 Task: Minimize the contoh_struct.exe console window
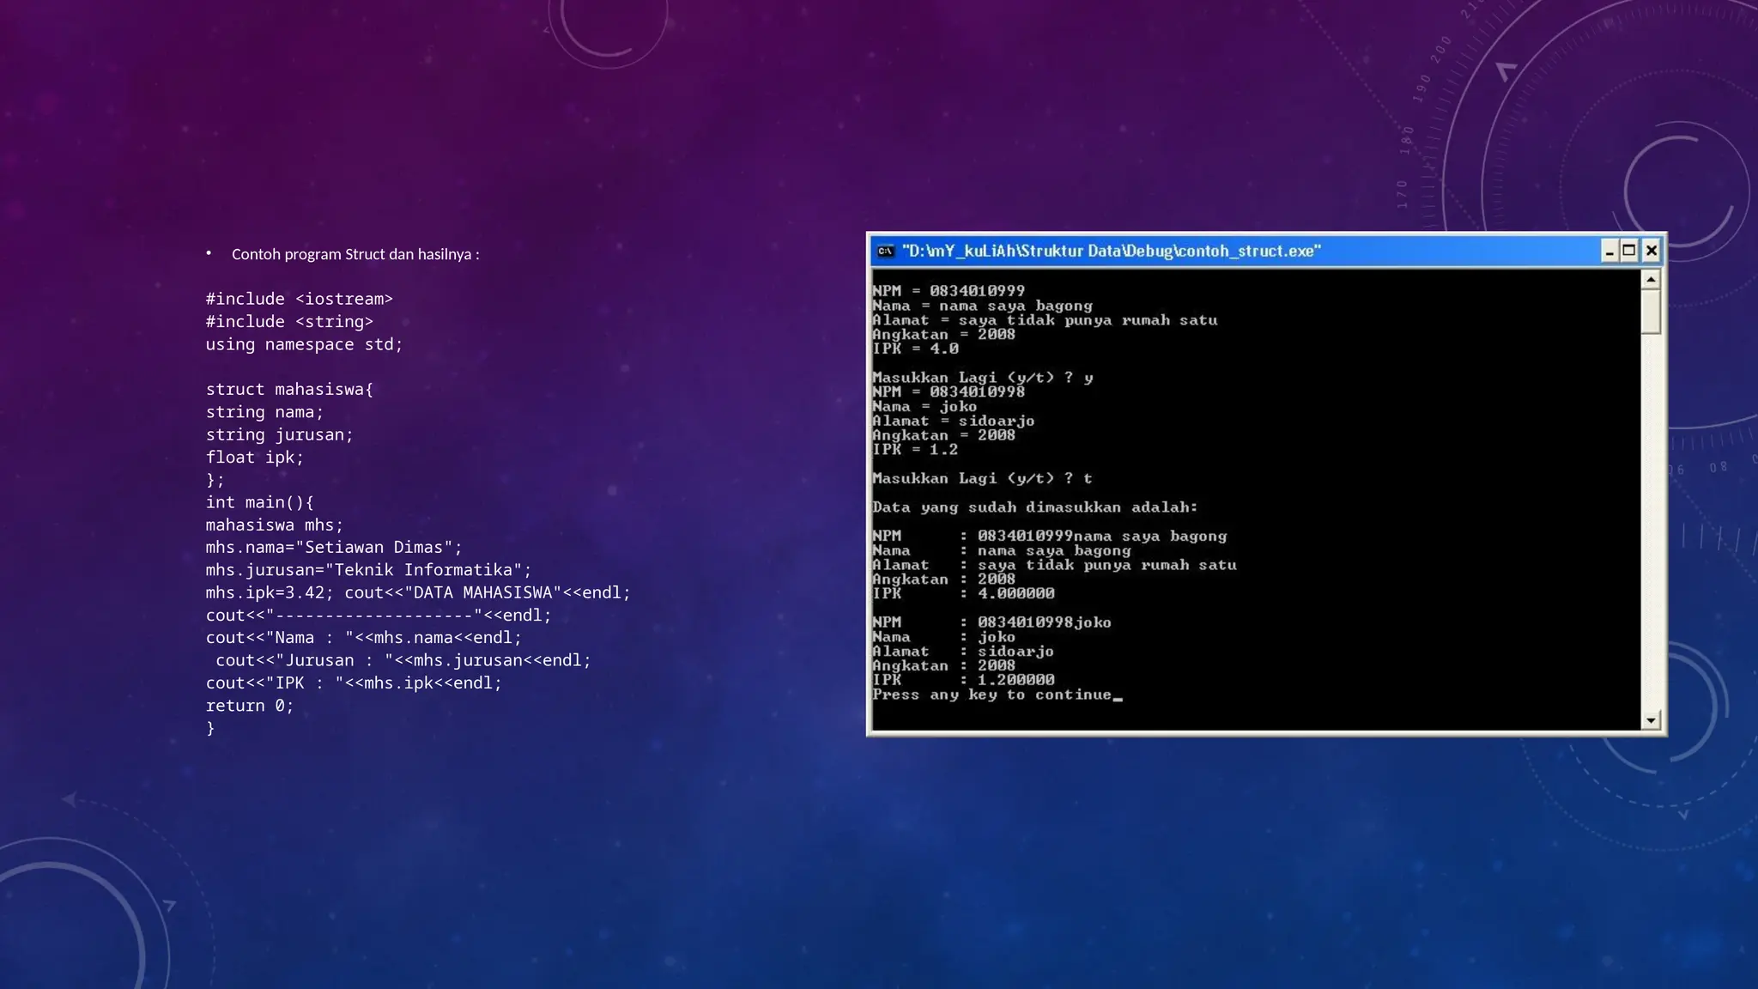1609,251
